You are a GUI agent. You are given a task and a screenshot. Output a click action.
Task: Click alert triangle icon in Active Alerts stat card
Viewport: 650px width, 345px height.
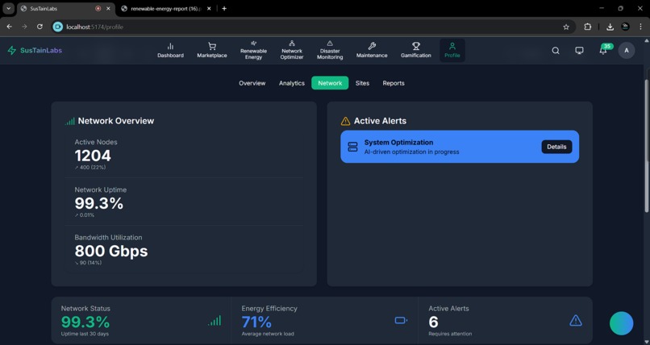point(576,320)
